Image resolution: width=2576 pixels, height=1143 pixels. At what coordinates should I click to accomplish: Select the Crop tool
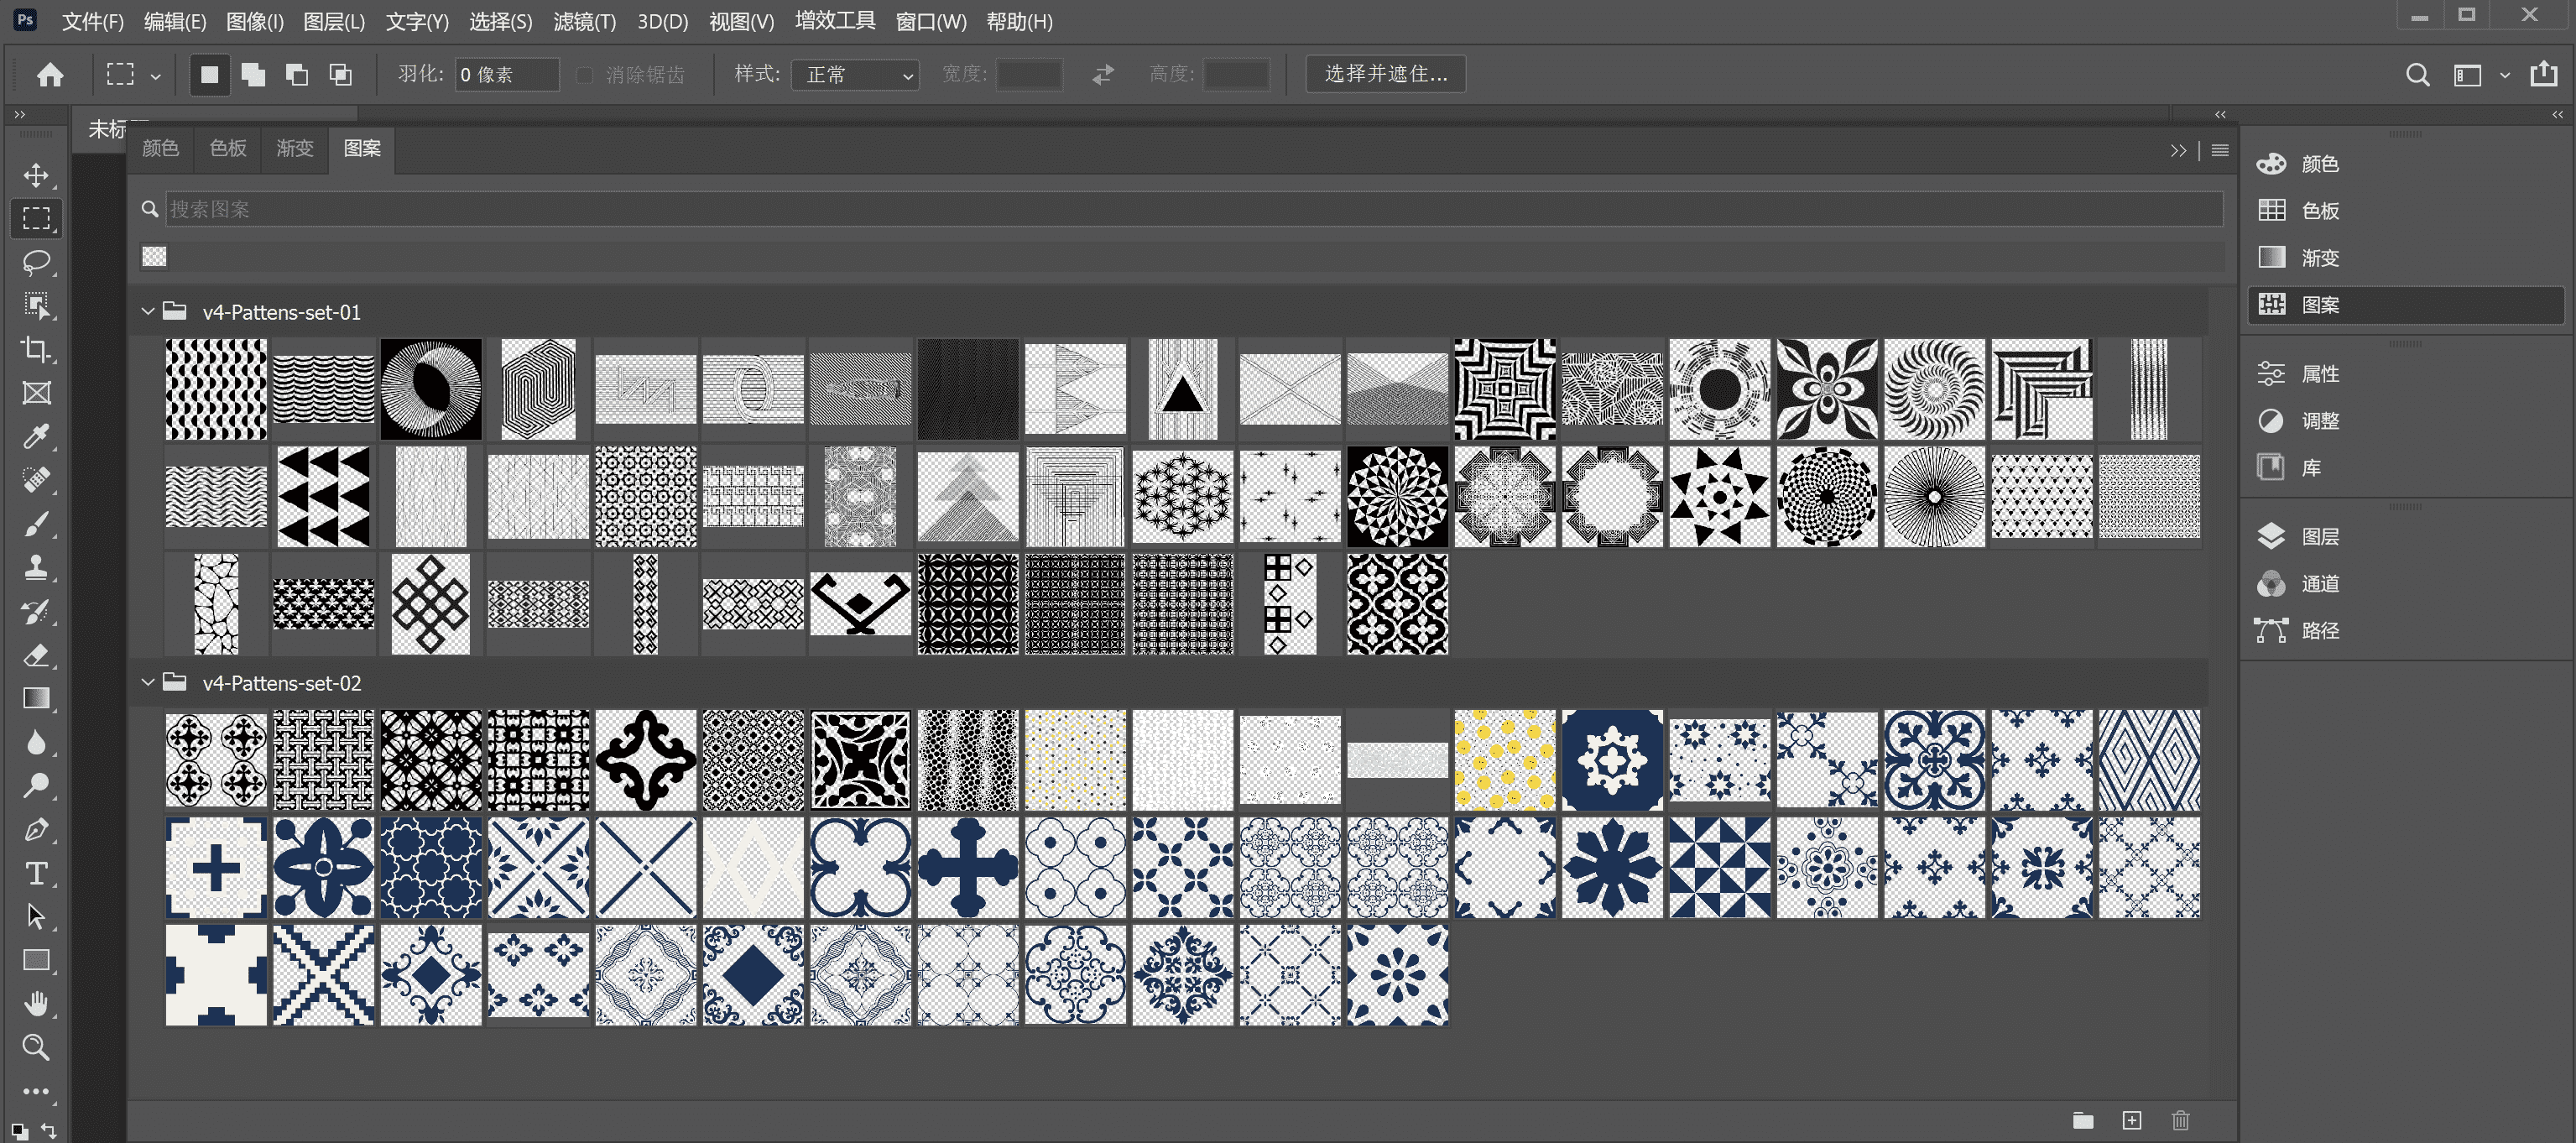[x=37, y=349]
